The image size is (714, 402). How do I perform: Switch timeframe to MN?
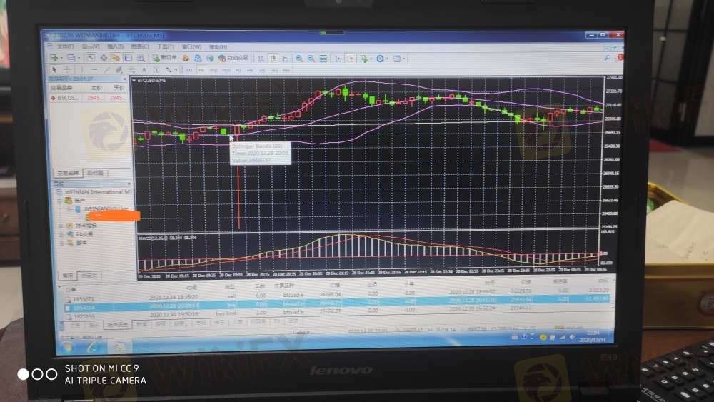point(286,70)
